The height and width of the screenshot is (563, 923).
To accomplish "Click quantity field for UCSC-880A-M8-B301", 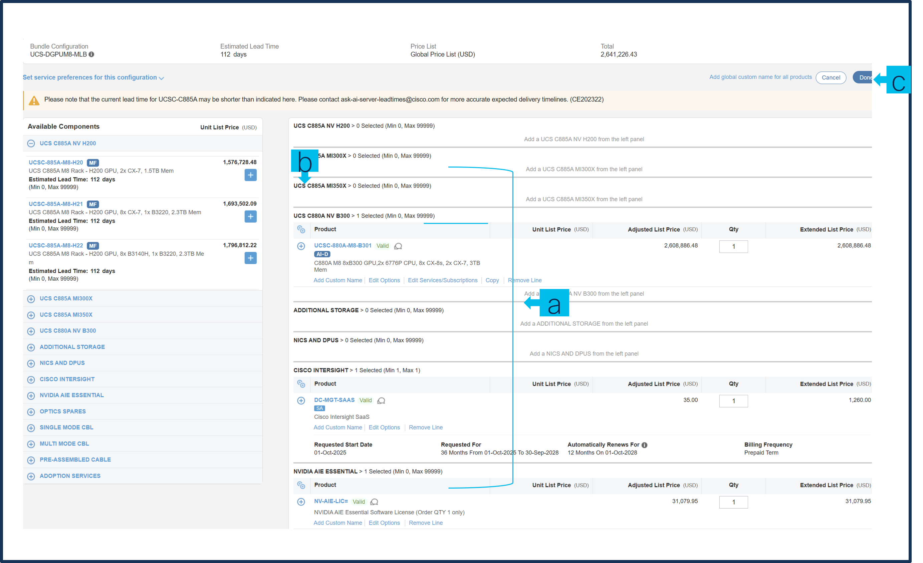I will point(733,247).
